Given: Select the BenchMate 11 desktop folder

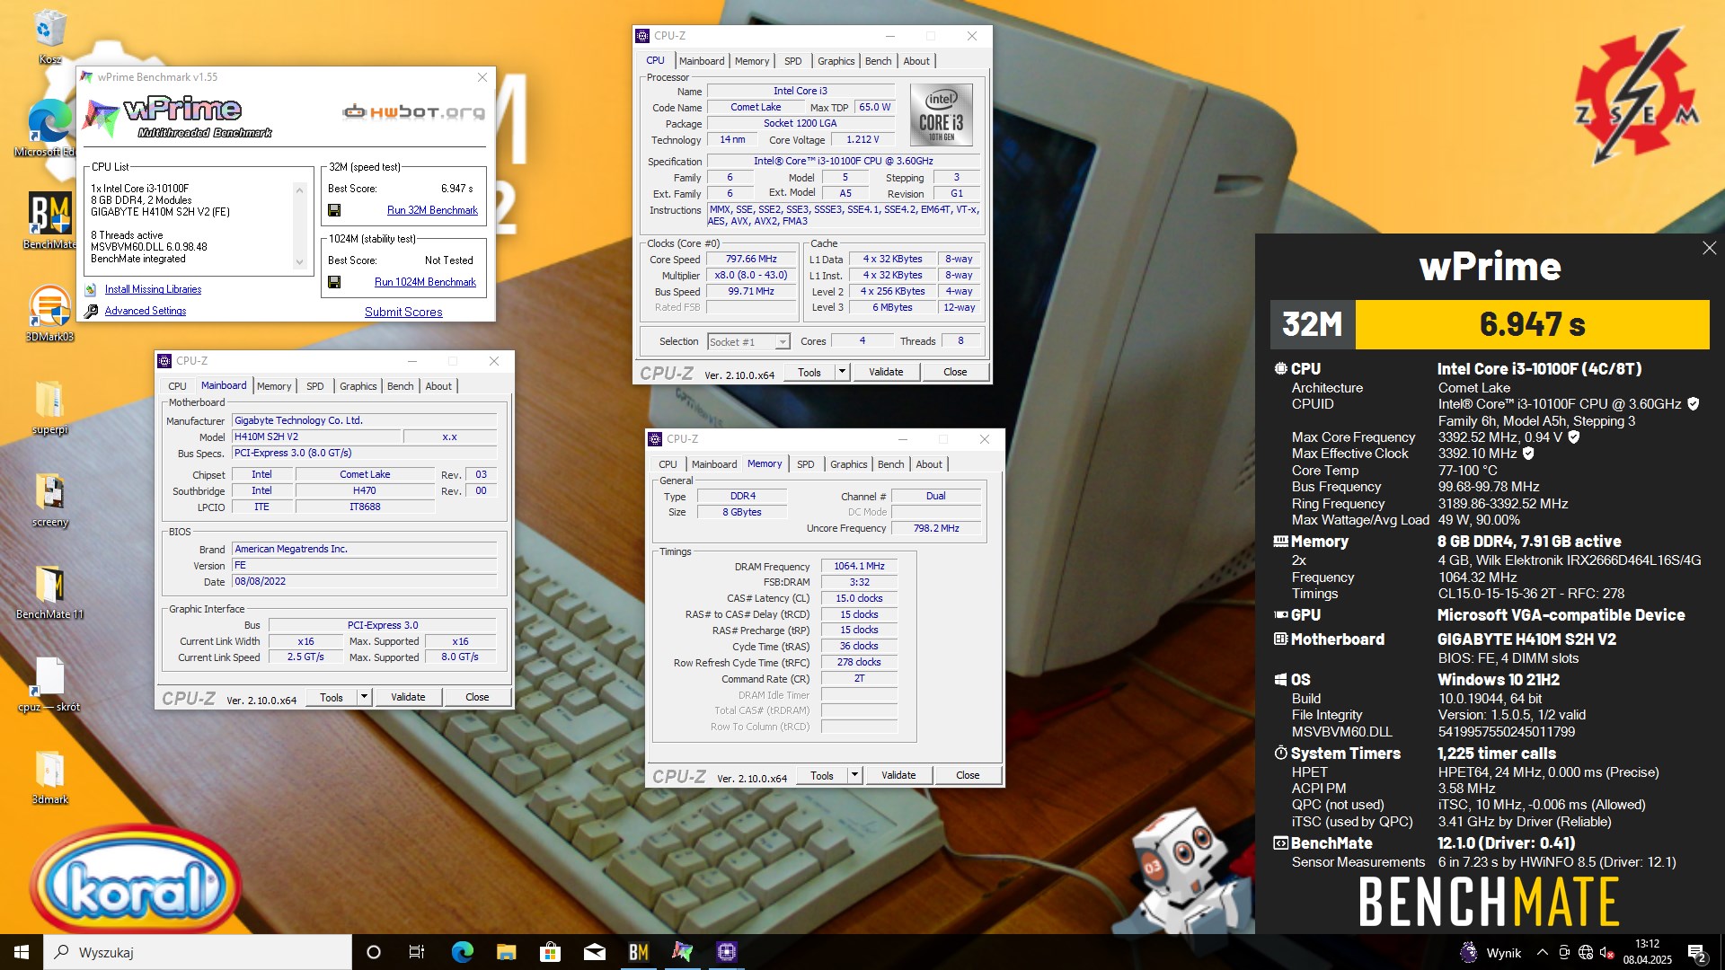Looking at the screenshot, I should (x=49, y=591).
